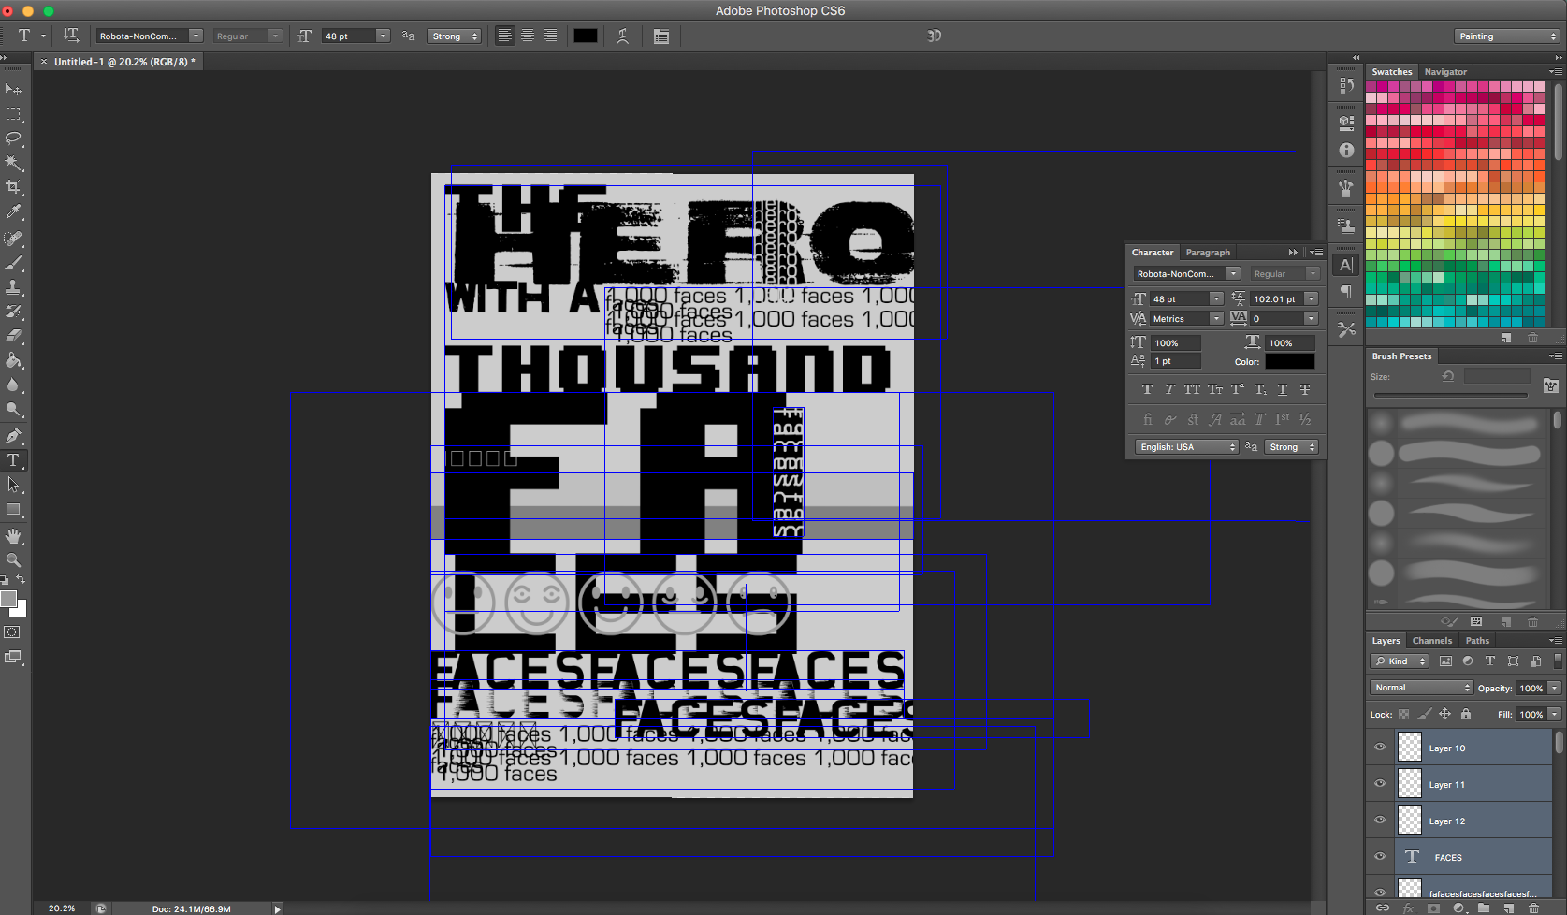Click the vertical scale 100% field
Screen dimensions: 1567x915
click(x=1176, y=342)
